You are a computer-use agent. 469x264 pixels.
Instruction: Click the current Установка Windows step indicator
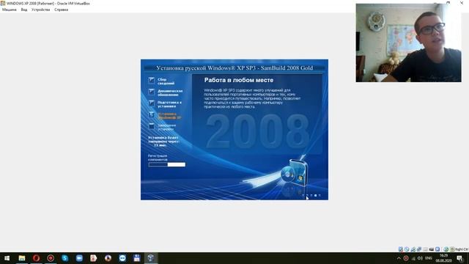point(152,114)
